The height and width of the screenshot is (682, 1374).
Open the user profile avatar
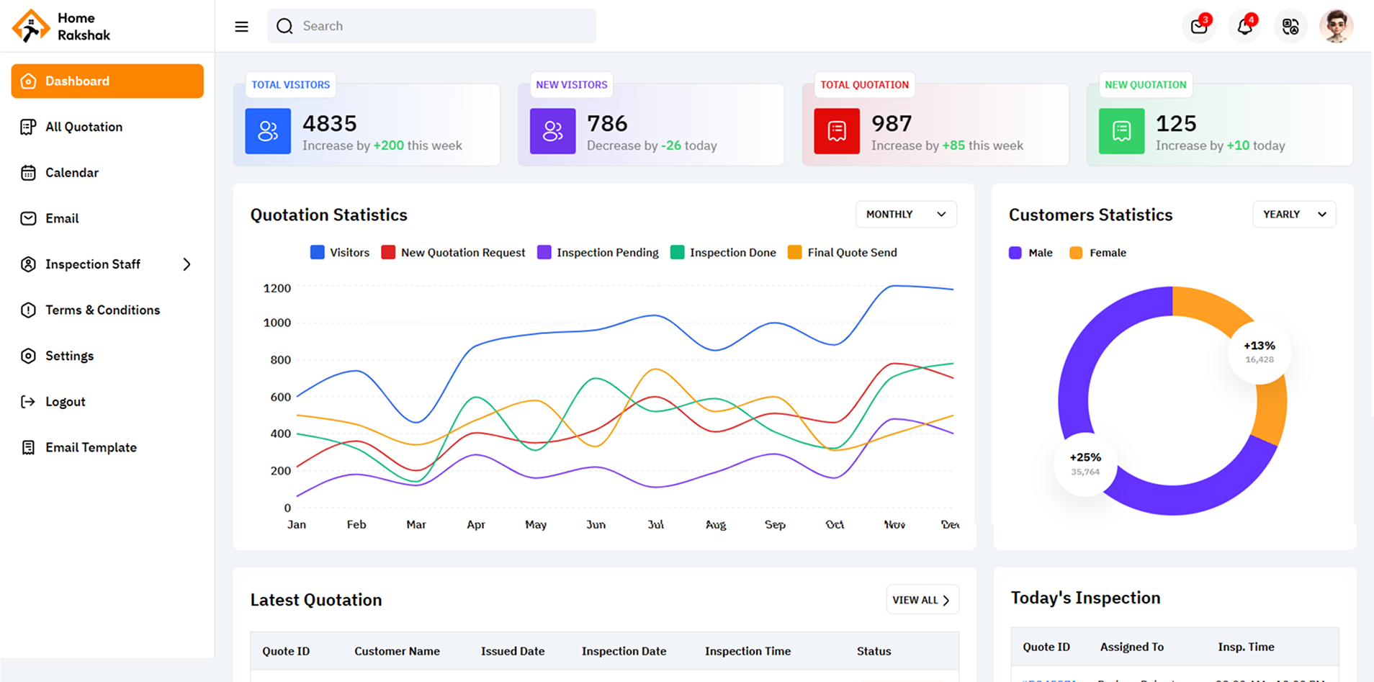tap(1337, 26)
